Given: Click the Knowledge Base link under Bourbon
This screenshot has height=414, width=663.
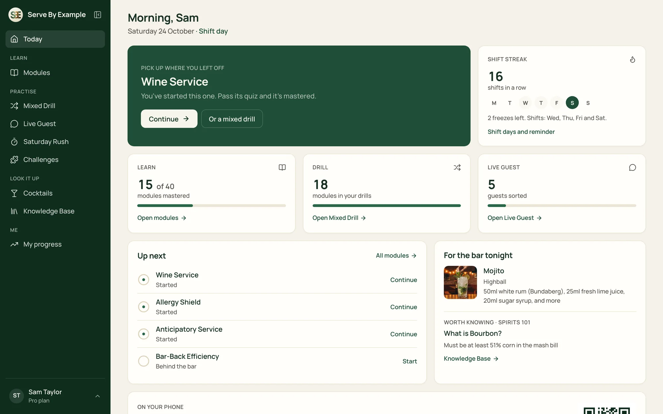Looking at the screenshot, I should click(471, 359).
